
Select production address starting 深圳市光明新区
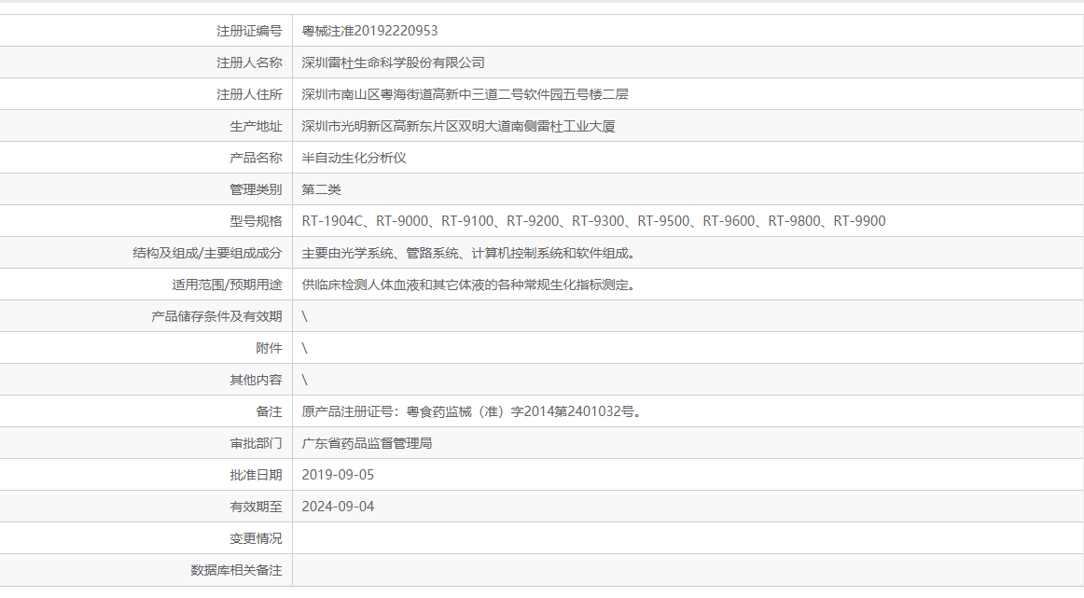tap(458, 126)
